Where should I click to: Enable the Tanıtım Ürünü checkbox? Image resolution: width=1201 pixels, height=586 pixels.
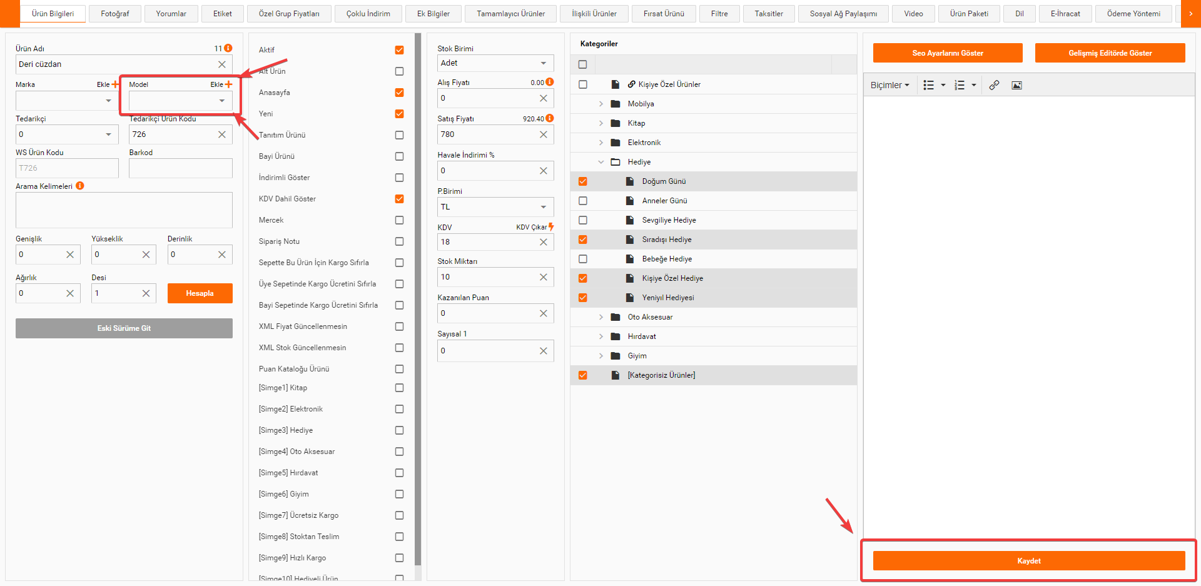tap(399, 135)
